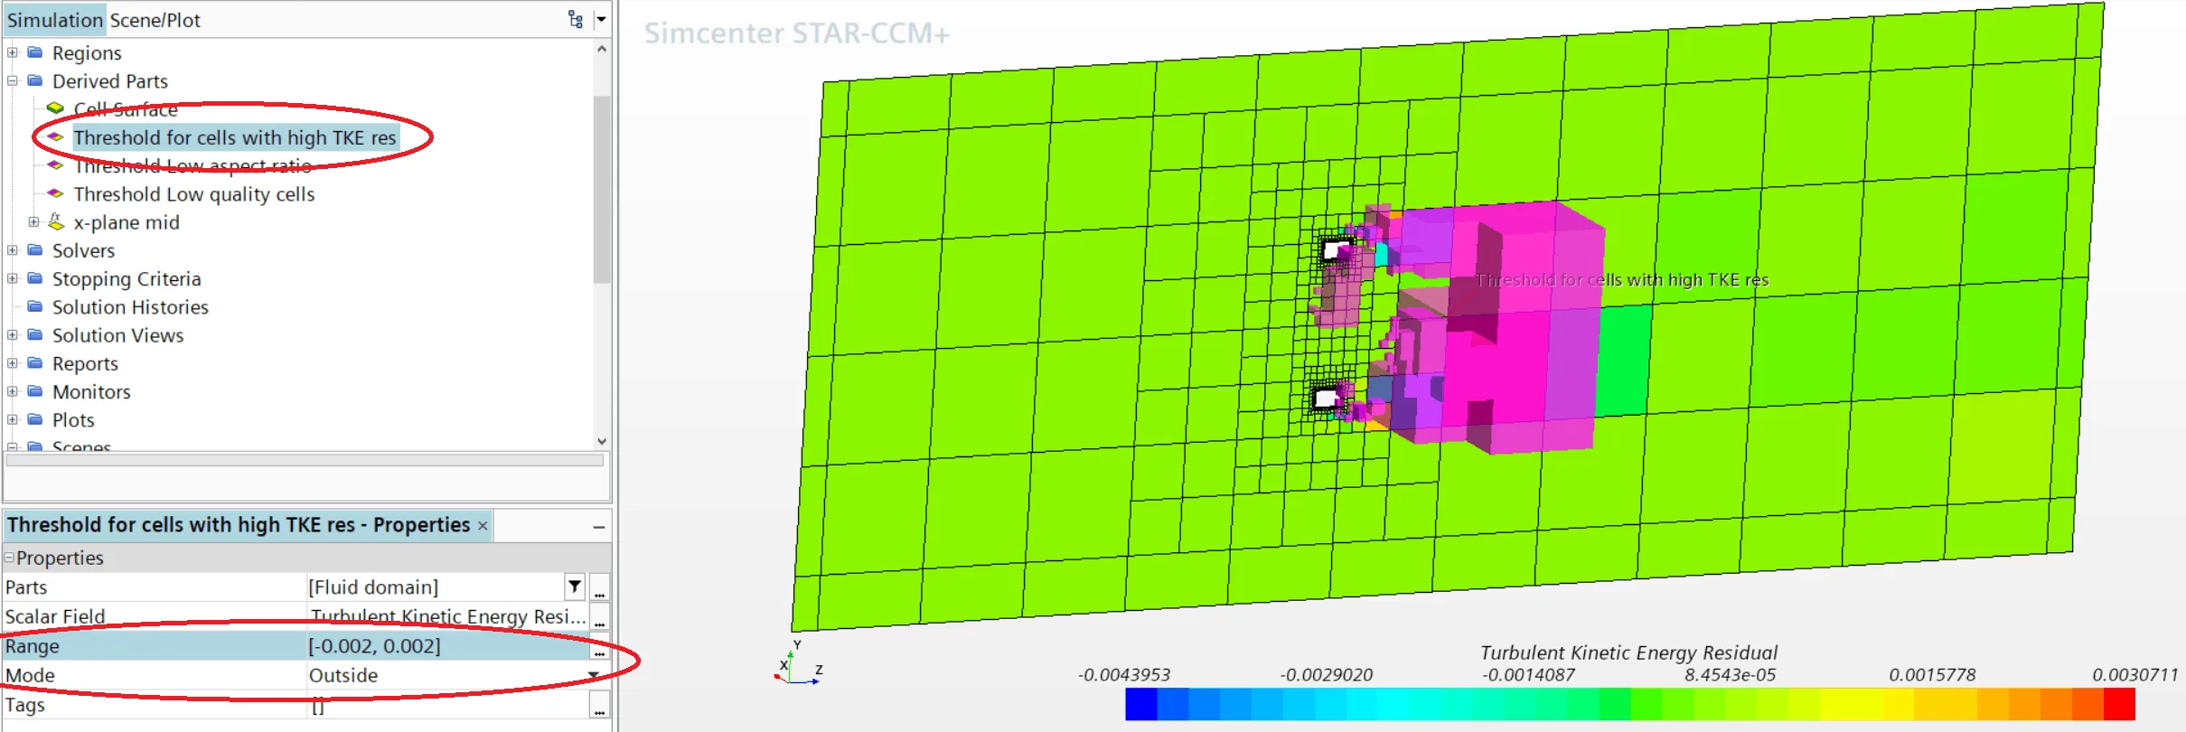The width and height of the screenshot is (2186, 732).
Task: Click the Cell Surface derived part icon
Action: click(x=55, y=108)
